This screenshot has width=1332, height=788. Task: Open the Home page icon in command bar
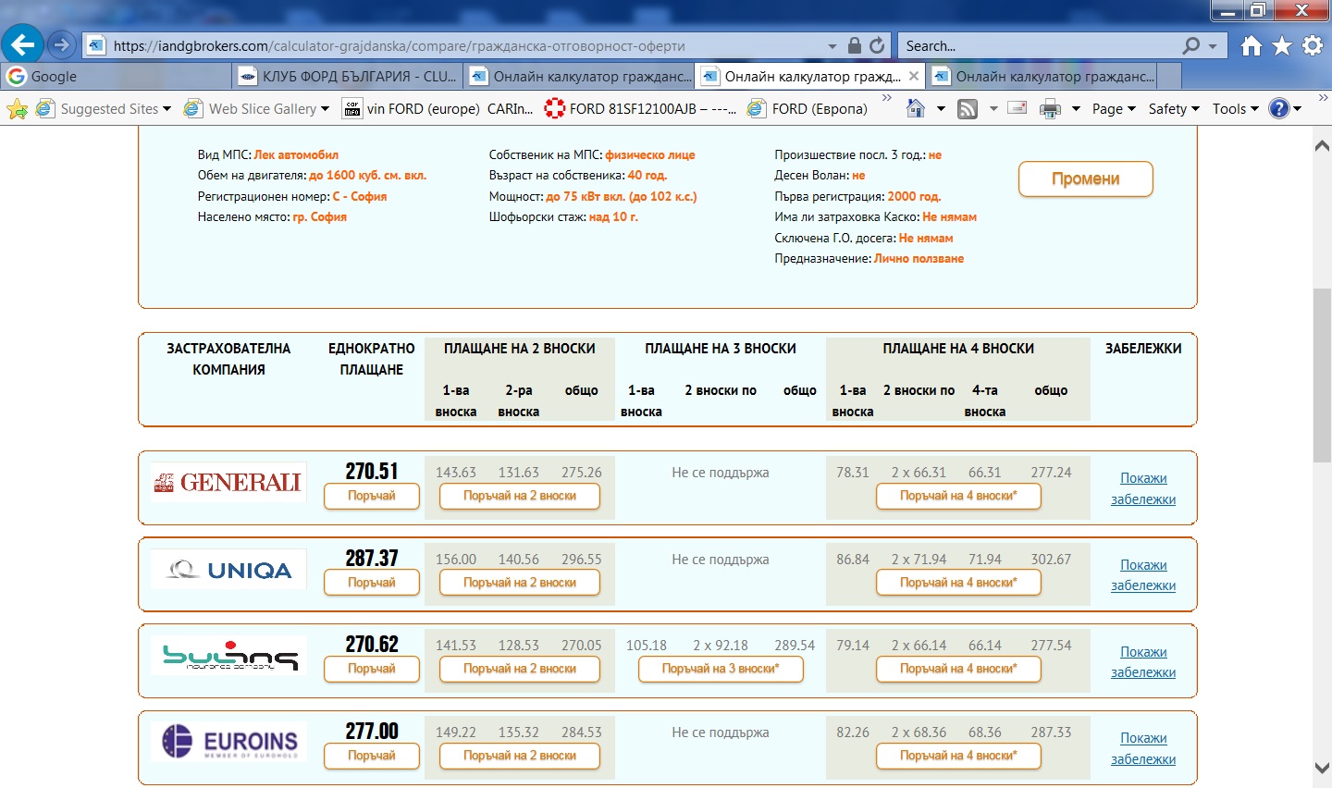pyautogui.click(x=916, y=109)
